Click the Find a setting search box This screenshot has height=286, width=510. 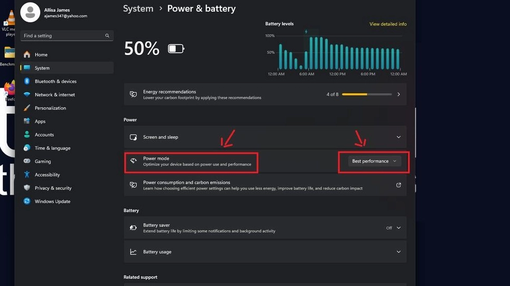pos(63,36)
